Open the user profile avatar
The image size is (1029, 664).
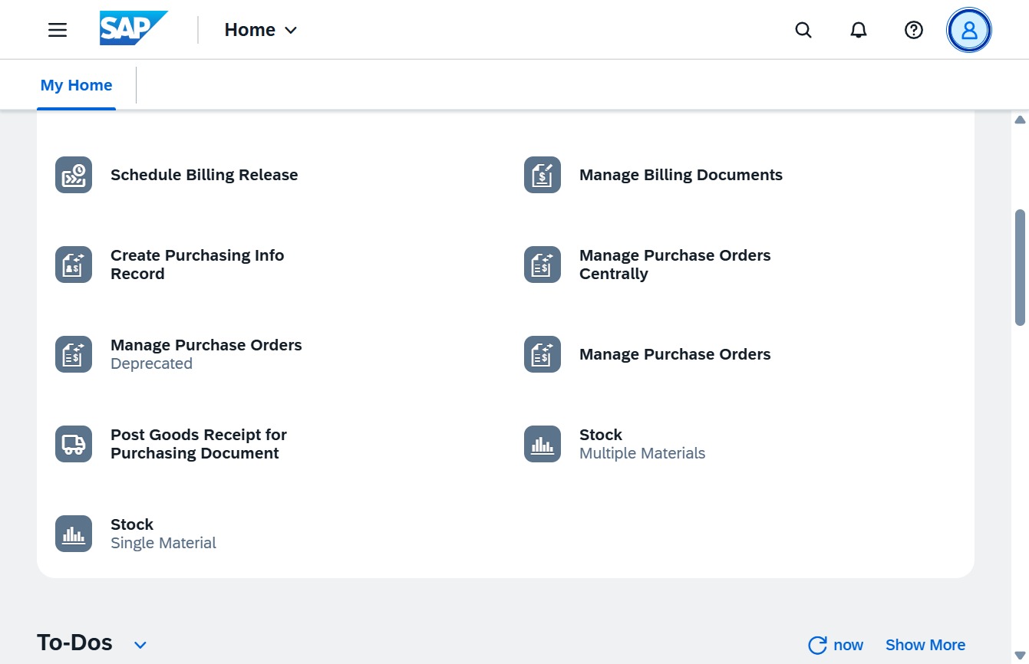pyautogui.click(x=969, y=30)
